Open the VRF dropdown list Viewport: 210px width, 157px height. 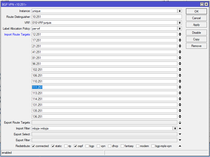click(x=180, y=23)
